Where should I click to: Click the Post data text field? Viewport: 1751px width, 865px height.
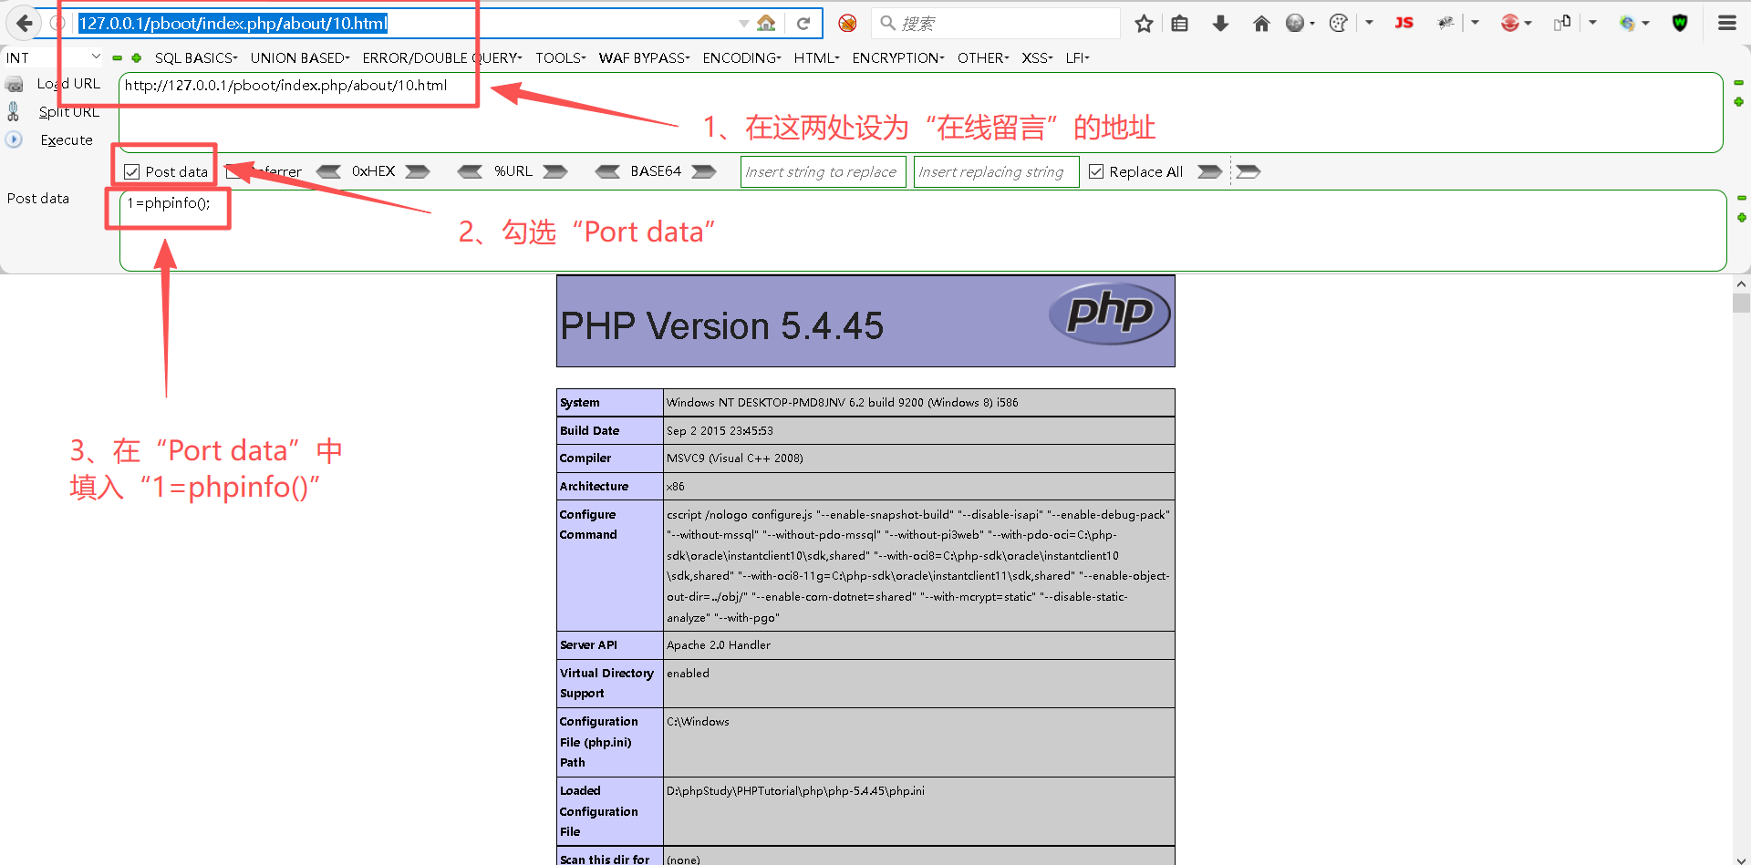click(923, 231)
